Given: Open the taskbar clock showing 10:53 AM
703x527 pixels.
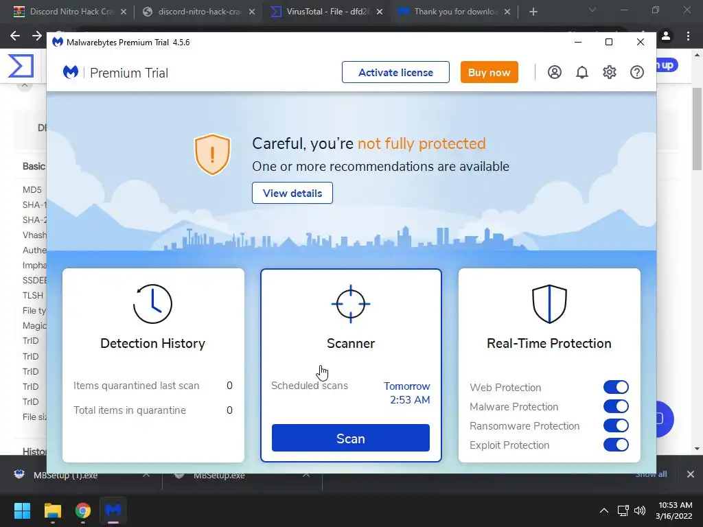Looking at the screenshot, I should pos(674,511).
